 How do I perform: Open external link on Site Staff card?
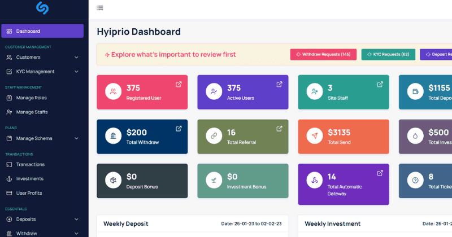(380, 85)
